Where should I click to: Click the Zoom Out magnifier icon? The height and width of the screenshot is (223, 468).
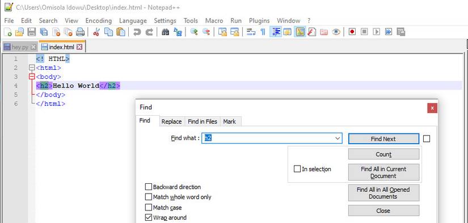206,32
